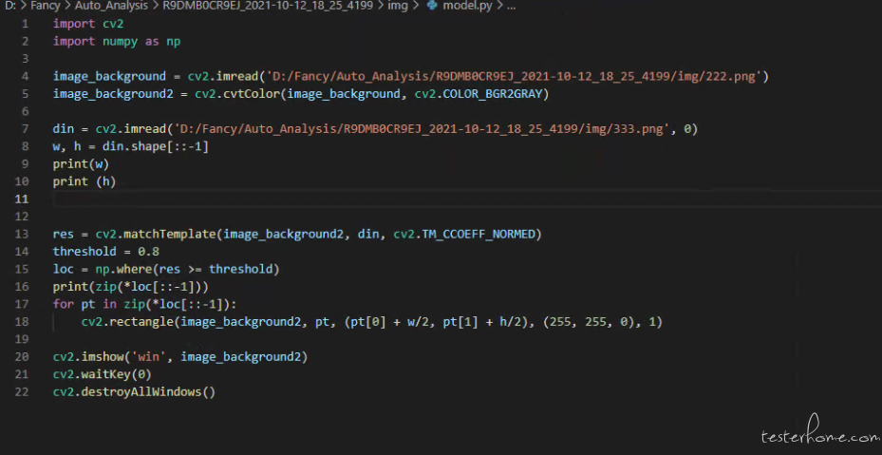The image size is (882, 455).
Task: Click the 'threshold = 0.8' line
Action: pyautogui.click(x=105, y=251)
